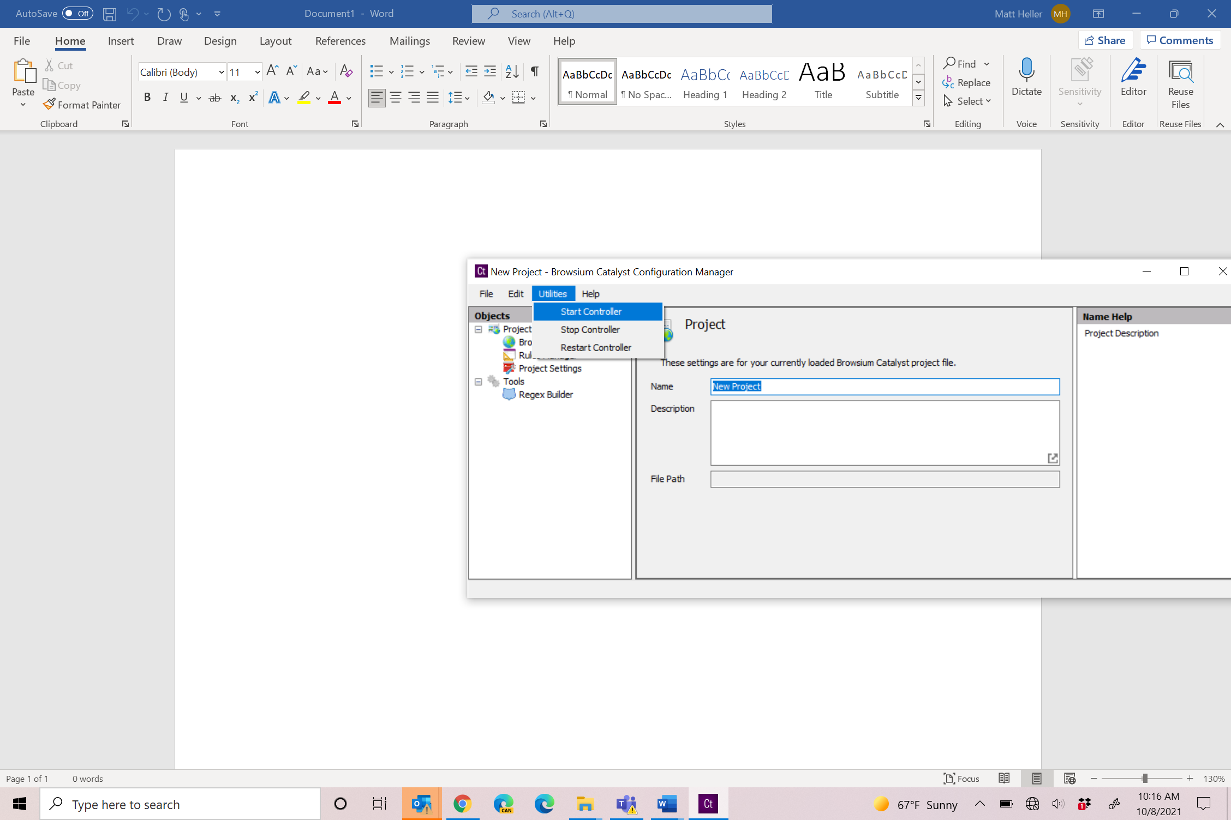This screenshot has width=1231, height=820.
Task: Click the Sort paragraph icon
Action: point(512,71)
